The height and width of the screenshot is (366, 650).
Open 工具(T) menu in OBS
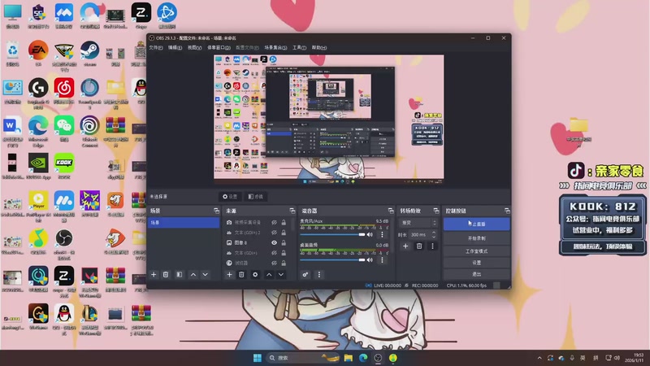pos(299,48)
